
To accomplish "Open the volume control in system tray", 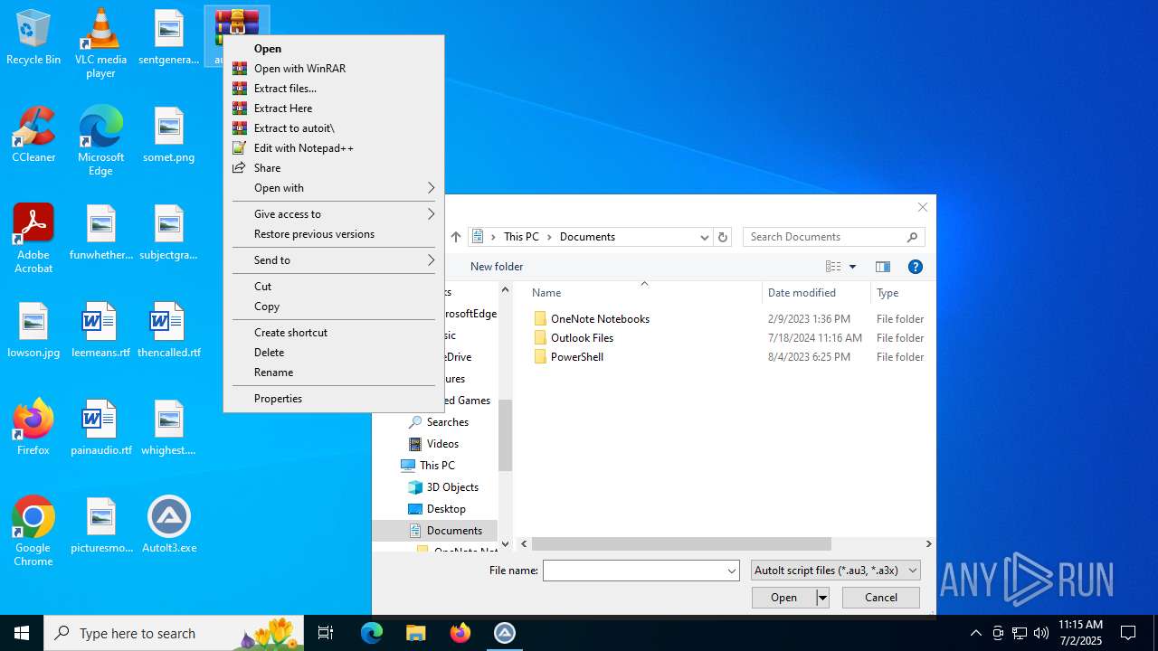I will [1041, 633].
